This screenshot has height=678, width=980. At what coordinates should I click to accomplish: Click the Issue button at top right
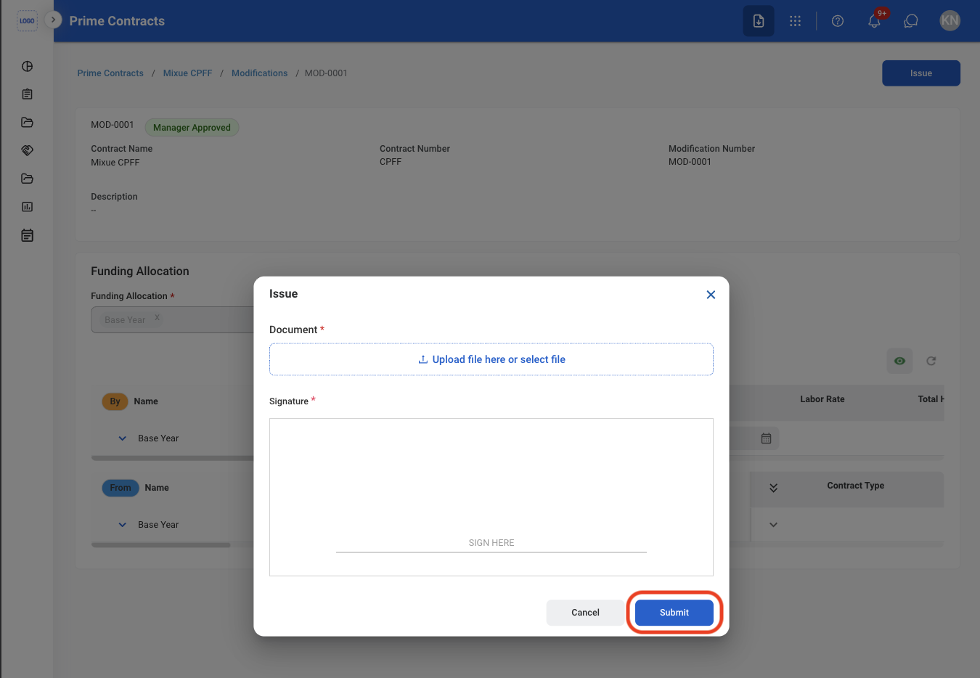coord(921,73)
